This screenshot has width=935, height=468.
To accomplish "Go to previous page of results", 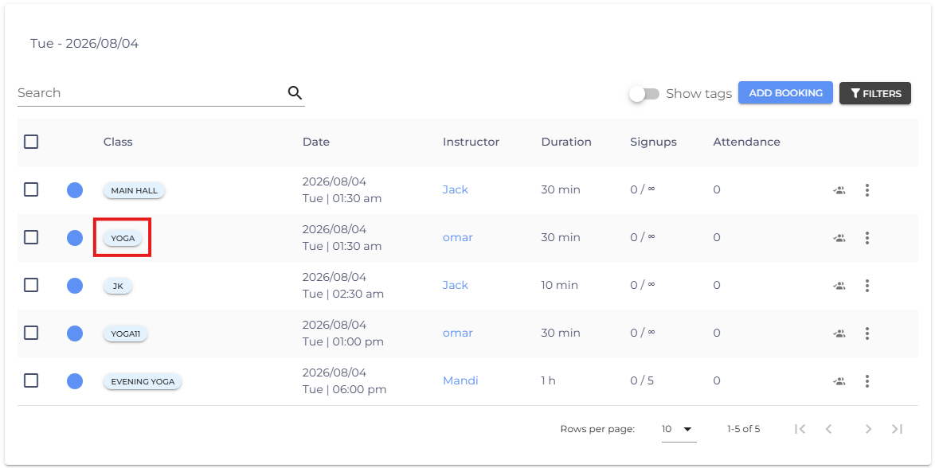I will [x=828, y=429].
